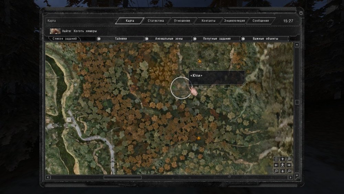Zoom in with the plus magnifier icon

pos(289,171)
